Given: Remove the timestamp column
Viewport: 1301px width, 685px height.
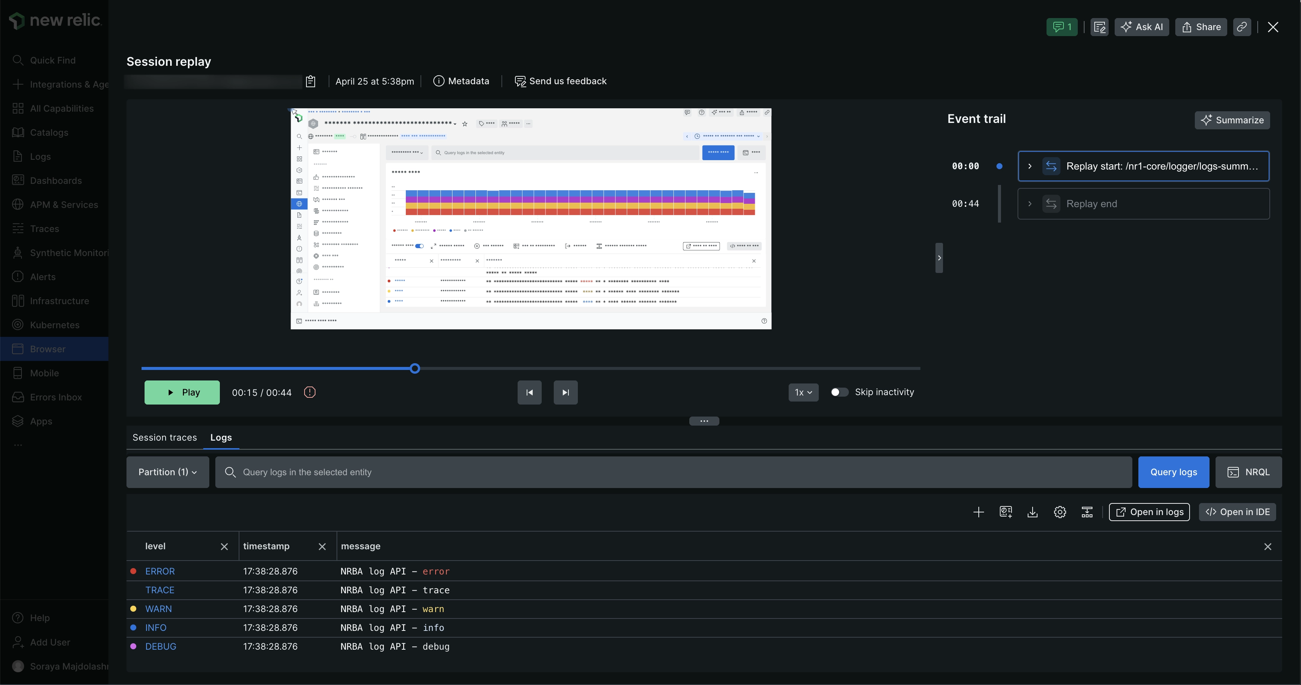Looking at the screenshot, I should (x=322, y=547).
